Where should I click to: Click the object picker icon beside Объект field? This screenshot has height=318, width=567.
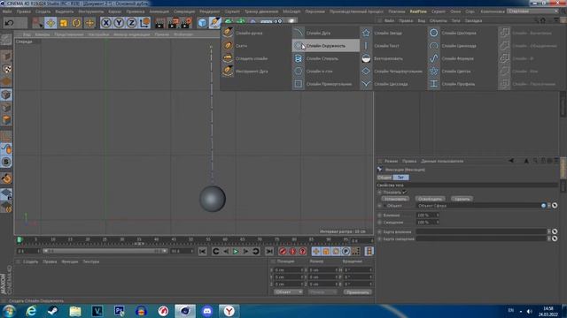click(x=555, y=206)
